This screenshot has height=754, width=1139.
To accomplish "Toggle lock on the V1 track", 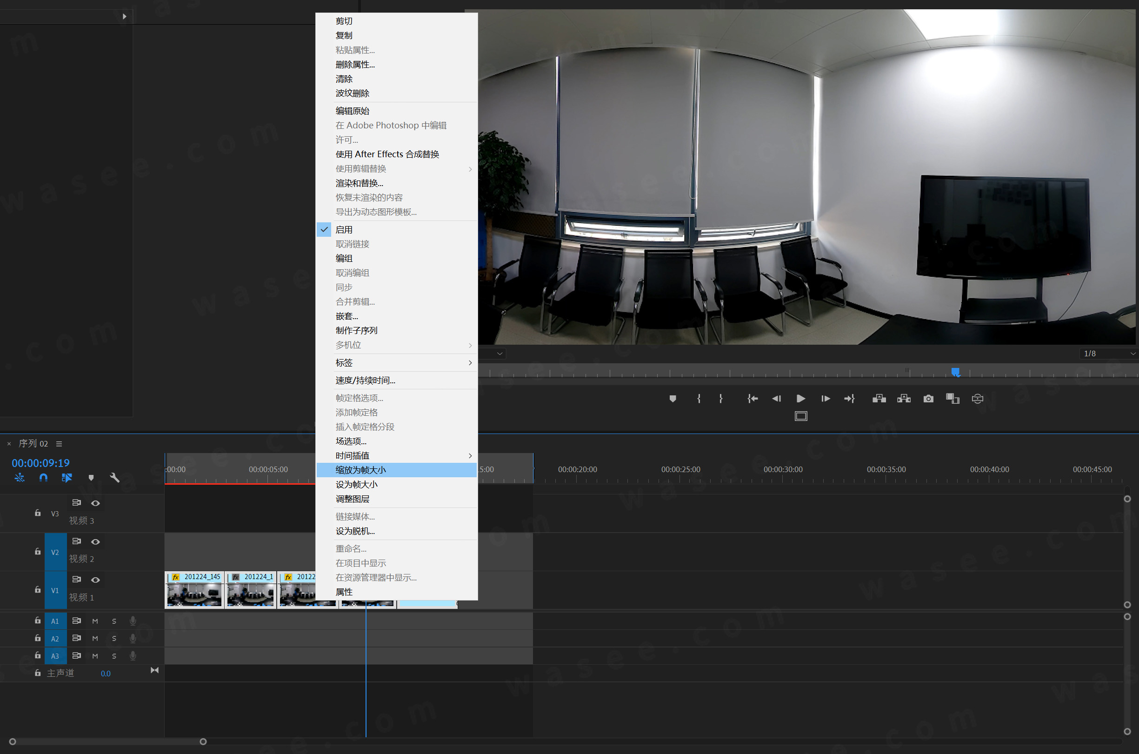I will 38,589.
